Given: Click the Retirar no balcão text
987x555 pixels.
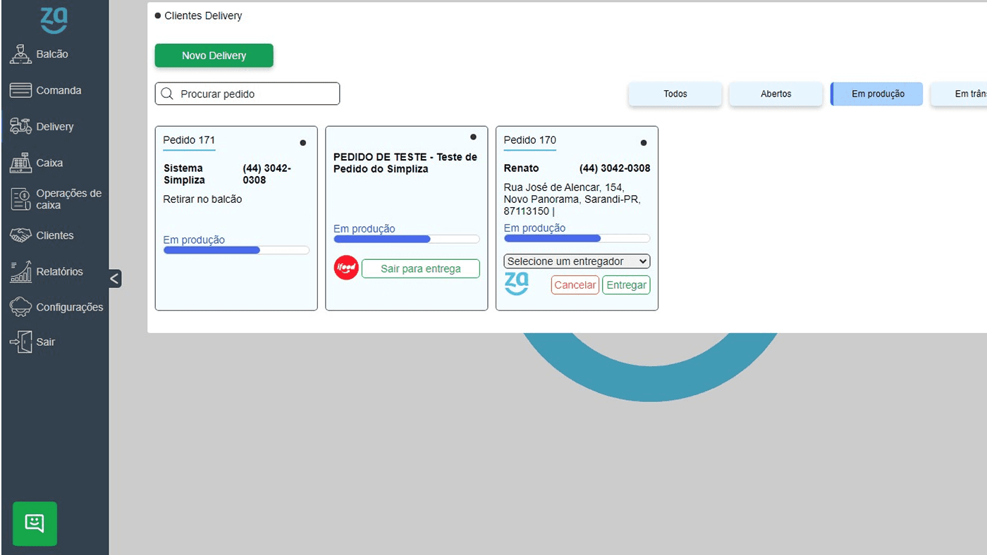Looking at the screenshot, I should click(202, 199).
